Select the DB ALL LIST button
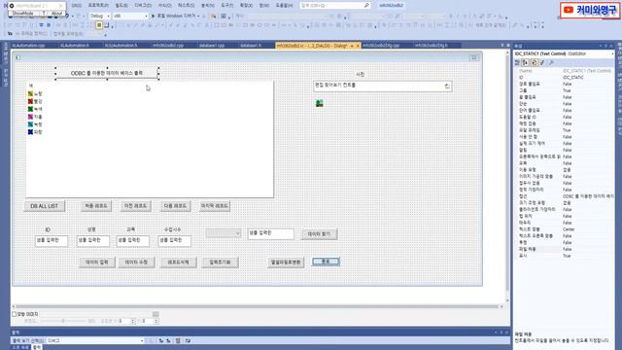The height and width of the screenshot is (350, 622). click(45, 206)
